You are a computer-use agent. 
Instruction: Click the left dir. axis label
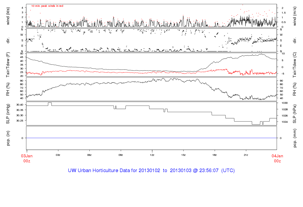point(8,41)
